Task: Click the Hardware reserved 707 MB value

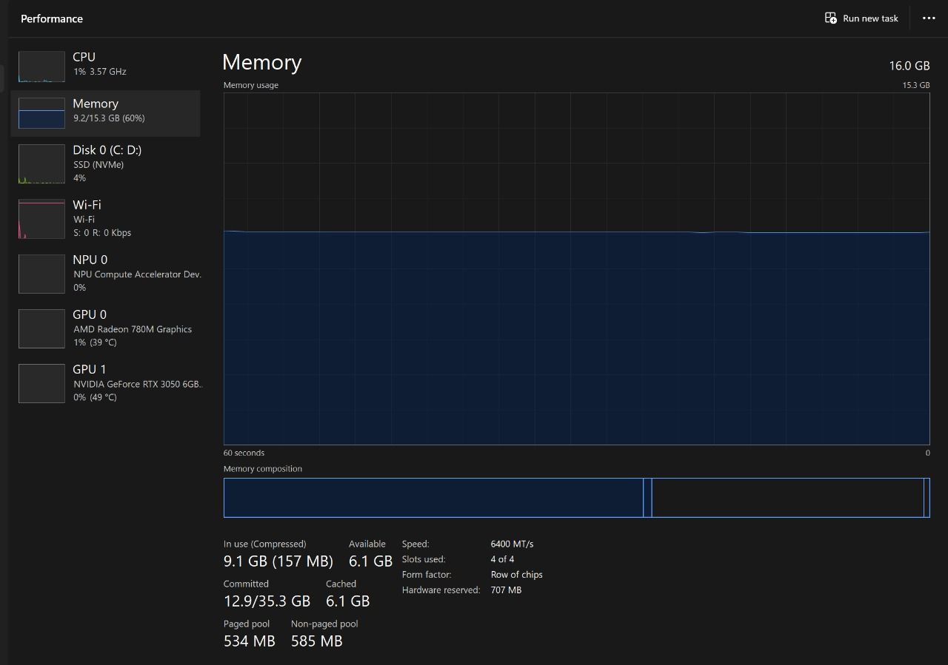Action: click(x=506, y=590)
